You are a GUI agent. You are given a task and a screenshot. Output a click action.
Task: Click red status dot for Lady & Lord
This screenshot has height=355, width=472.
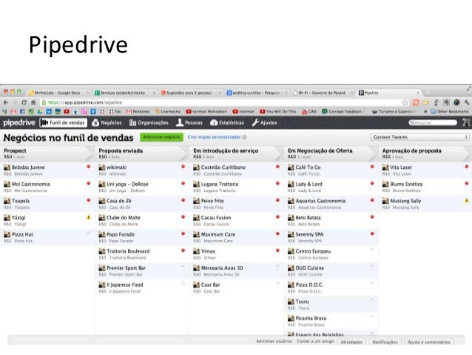372,183
